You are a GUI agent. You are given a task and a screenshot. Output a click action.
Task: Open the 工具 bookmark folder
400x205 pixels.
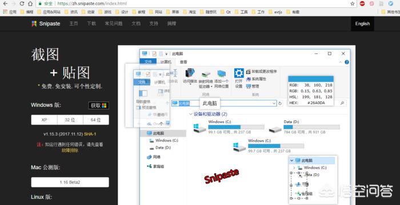pos(241,12)
